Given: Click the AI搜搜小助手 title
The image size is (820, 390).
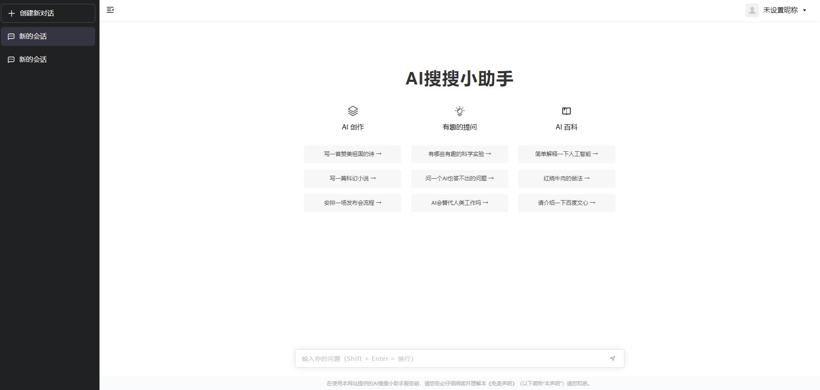Looking at the screenshot, I should coord(460,78).
